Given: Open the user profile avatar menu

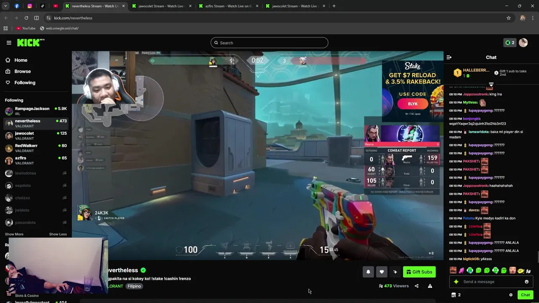Looking at the screenshot, I should tap(523, 43).
